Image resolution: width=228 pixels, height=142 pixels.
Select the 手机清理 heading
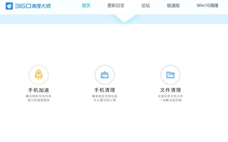(105, 90)
